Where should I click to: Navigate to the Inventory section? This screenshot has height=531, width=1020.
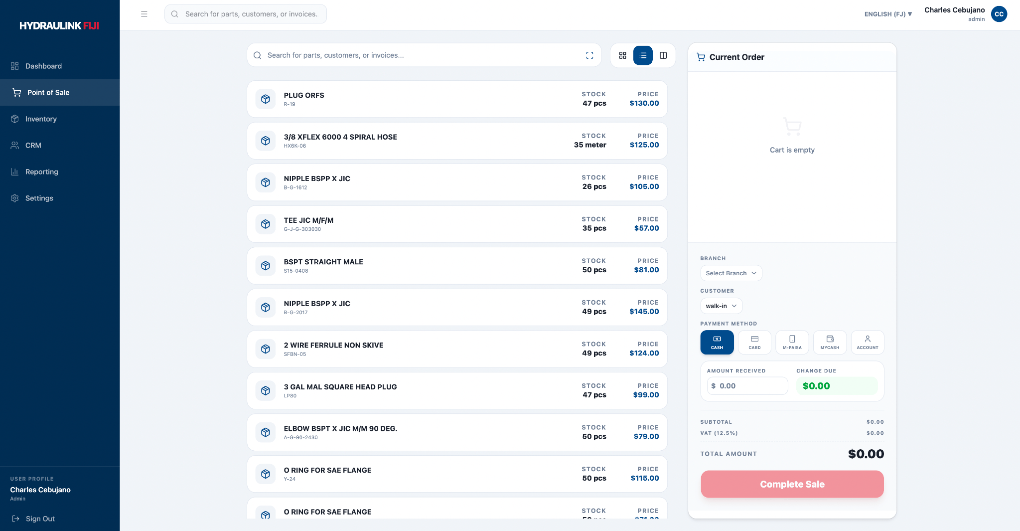pyautogui.click(x=41, y=119)
